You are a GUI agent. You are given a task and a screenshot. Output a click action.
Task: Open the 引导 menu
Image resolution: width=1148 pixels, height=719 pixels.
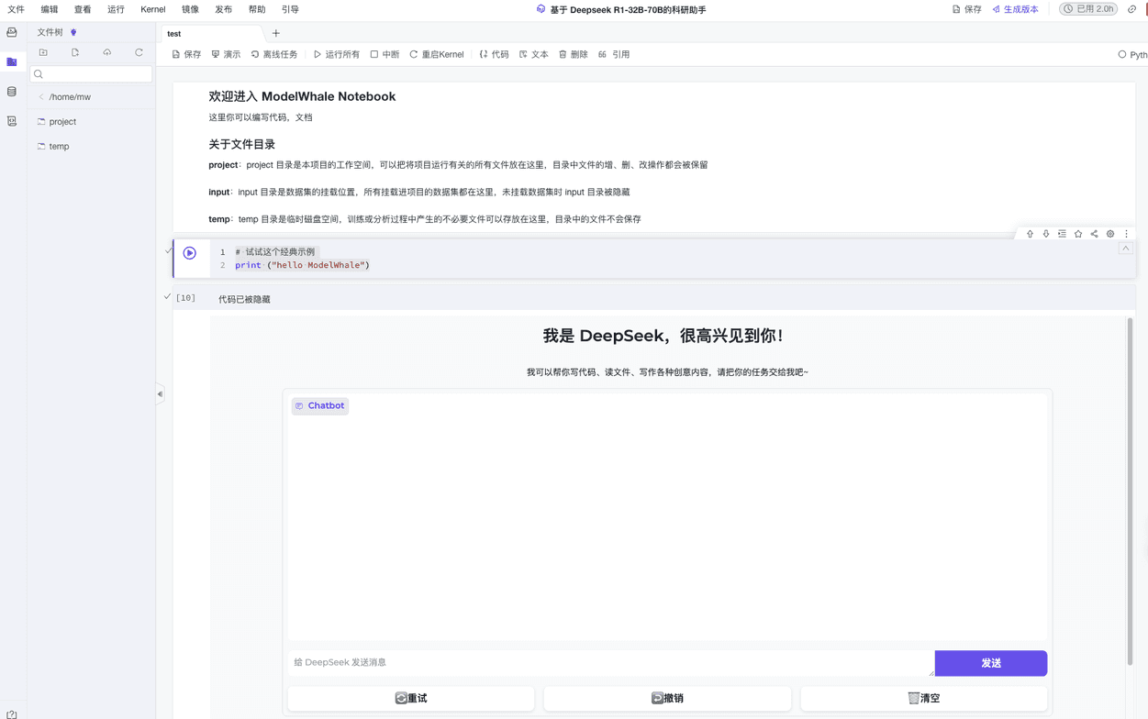pyautogui.click(x=290, y=9)
